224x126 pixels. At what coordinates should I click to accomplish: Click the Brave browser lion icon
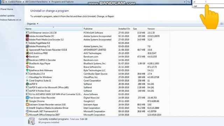click(27, 67)
